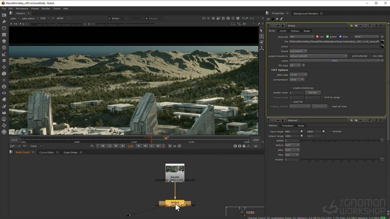Switch to the OCIO tab in Write1

pos(283,31)
